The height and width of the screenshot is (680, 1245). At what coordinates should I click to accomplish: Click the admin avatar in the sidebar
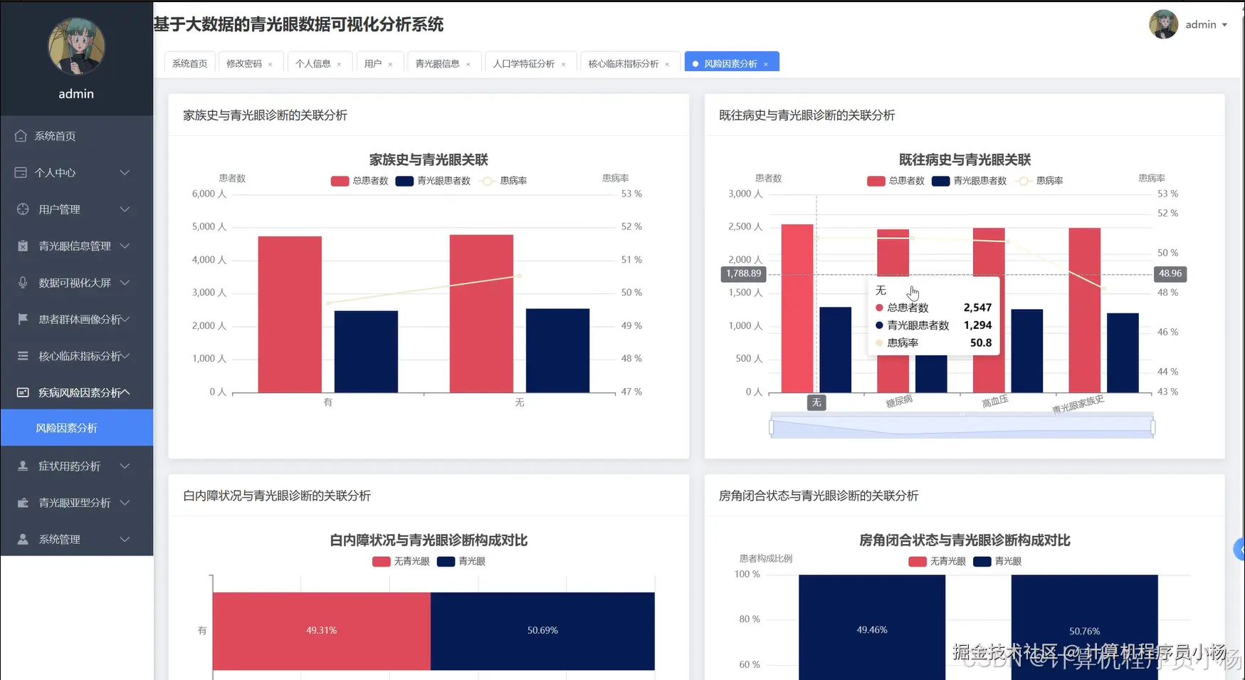76,47
